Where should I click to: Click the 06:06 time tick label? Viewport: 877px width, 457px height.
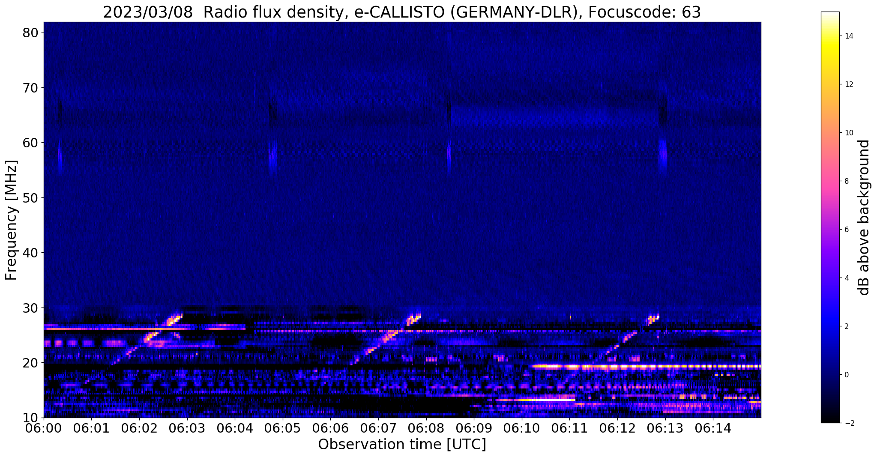[331, 428]
